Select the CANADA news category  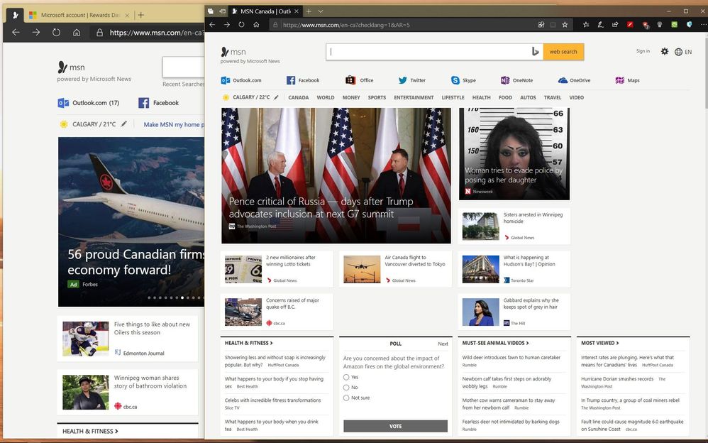(299, 98)
